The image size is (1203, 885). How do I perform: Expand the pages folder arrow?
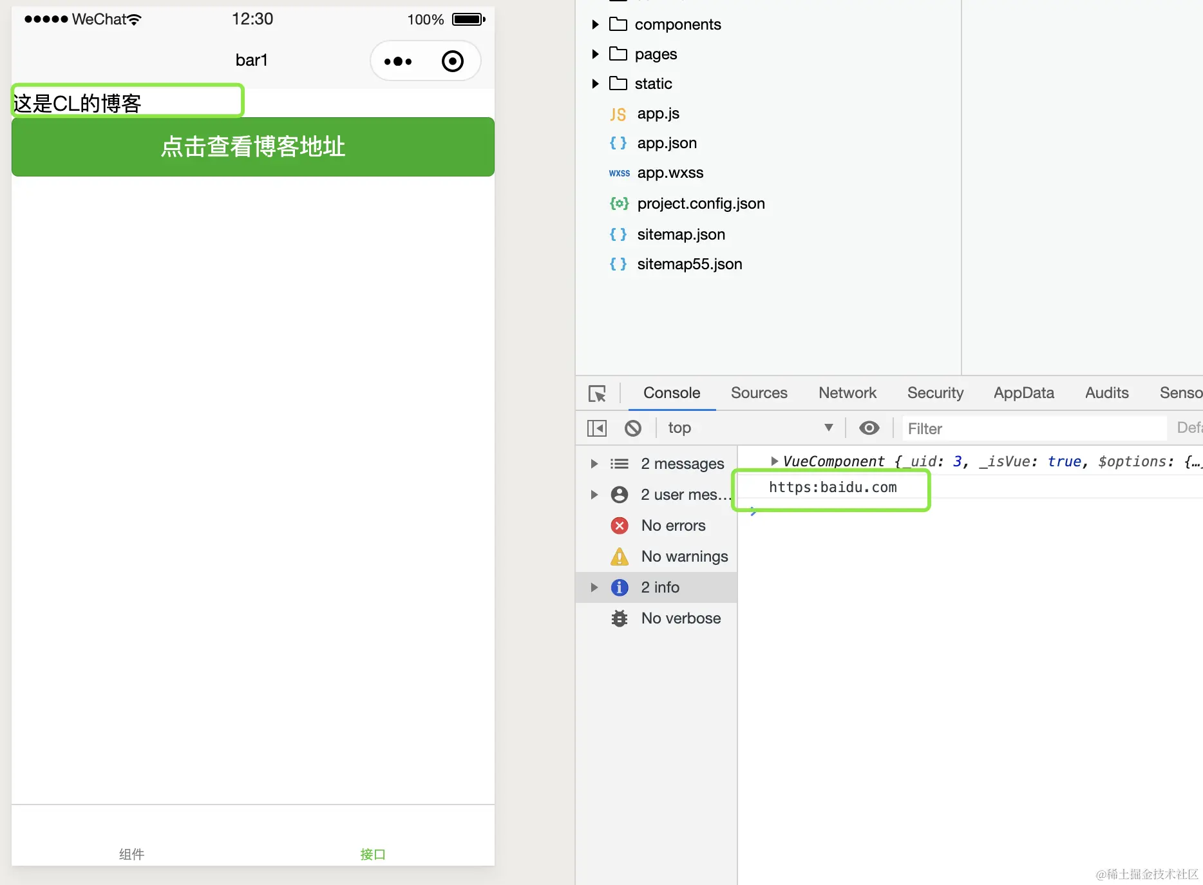pyautogui.click(x=595, y=54)
